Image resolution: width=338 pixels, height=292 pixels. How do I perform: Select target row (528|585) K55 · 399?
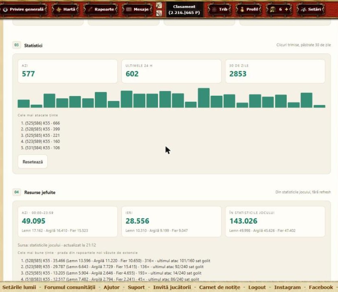click(41, 129)
